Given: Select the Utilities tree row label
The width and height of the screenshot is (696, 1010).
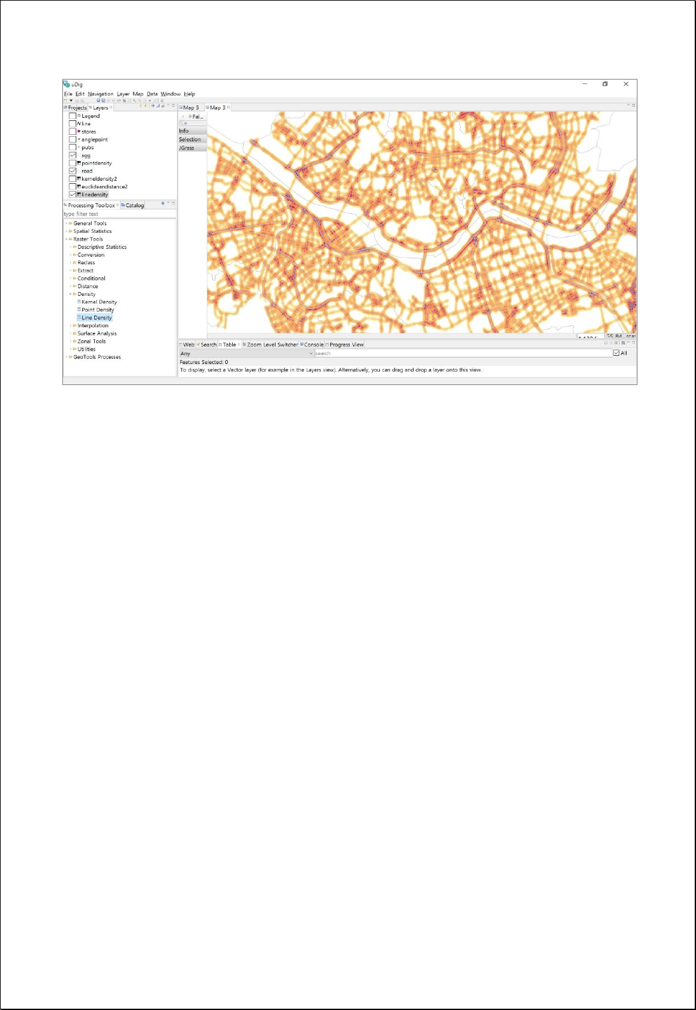Looking at the screenshot, I should coord(87,349).
